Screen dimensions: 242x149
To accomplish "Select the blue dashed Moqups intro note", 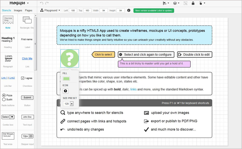I will point(135,35).
